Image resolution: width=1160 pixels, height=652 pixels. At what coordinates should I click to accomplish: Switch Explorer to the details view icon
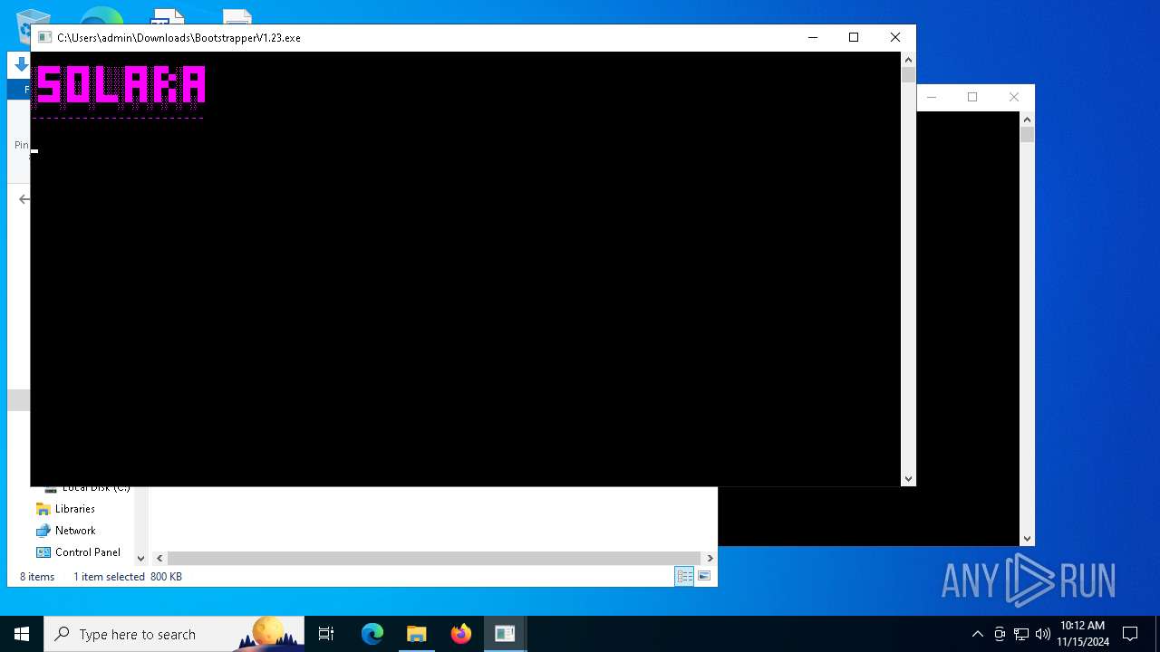pyautogui.click(x=684, y=577)
